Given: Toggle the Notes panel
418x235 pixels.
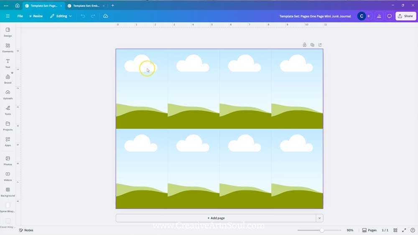Looking at the screenshot, I should tap(26, 230).
